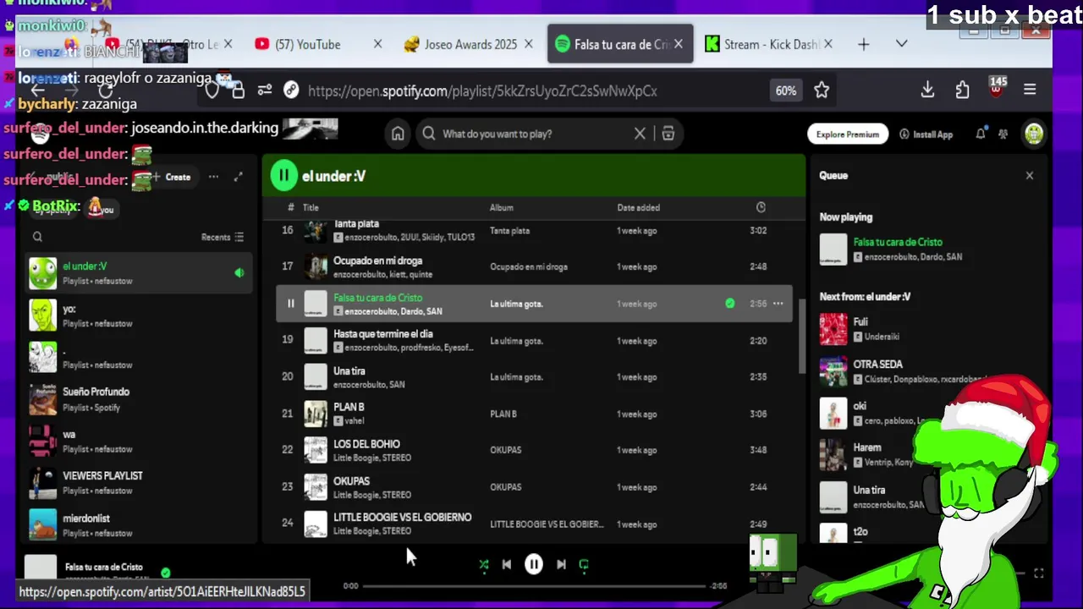This screenshot has width=1083, height=609.
Task: Toggle shuffle in the player bar
Action: tap(483, 565)
